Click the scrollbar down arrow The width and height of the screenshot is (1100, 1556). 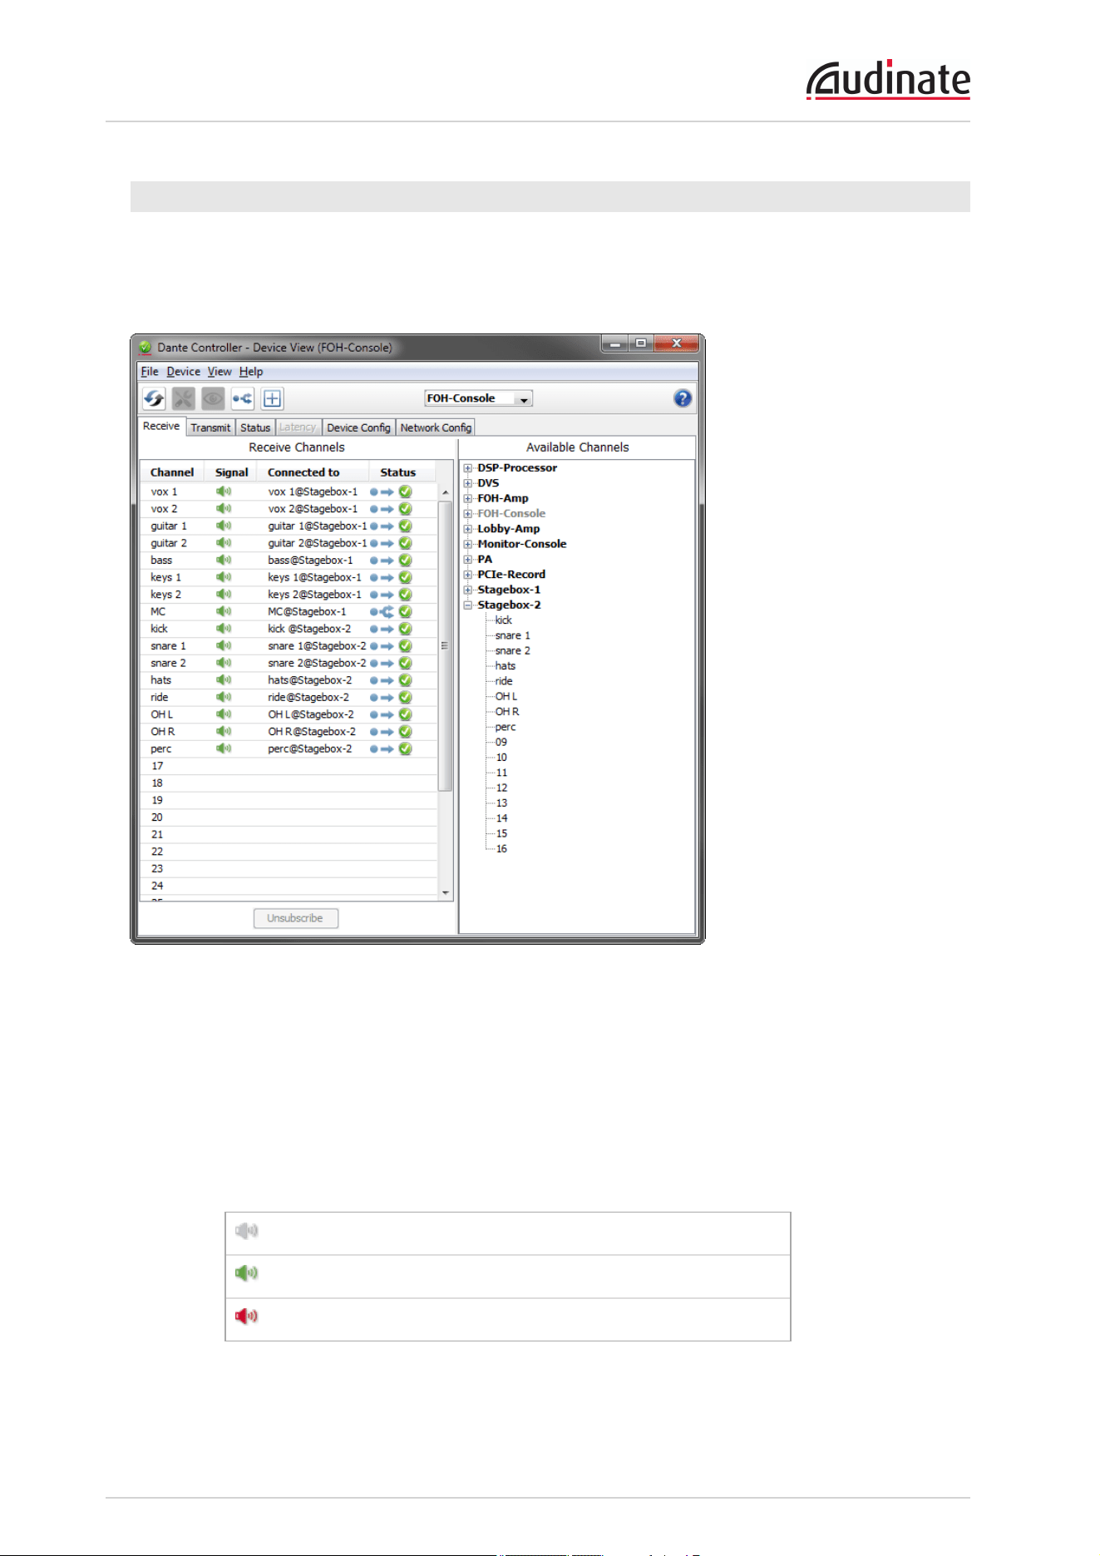[x=446, y=892]
